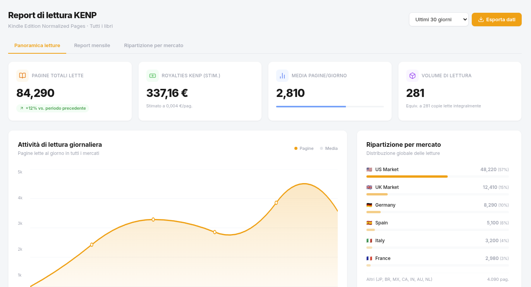Toggle the Media series in chart legend
This screenshot has height=287, width=531.
[x=329, y=148]
